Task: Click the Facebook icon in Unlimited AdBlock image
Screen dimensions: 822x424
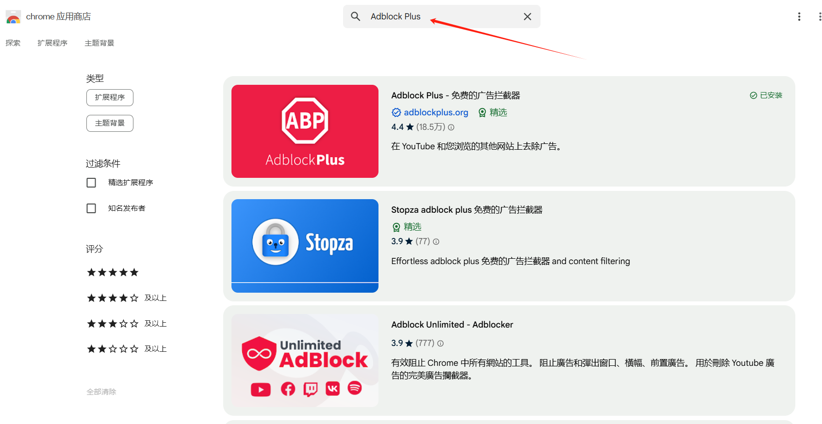Action: (x=288, y=389)
